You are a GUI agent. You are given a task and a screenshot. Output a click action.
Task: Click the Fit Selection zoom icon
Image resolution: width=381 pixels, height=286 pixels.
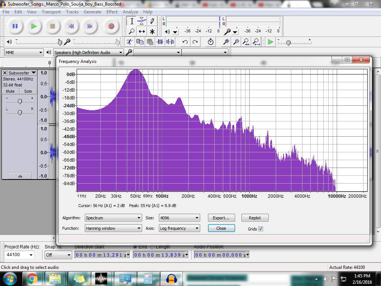click(246, 42)
